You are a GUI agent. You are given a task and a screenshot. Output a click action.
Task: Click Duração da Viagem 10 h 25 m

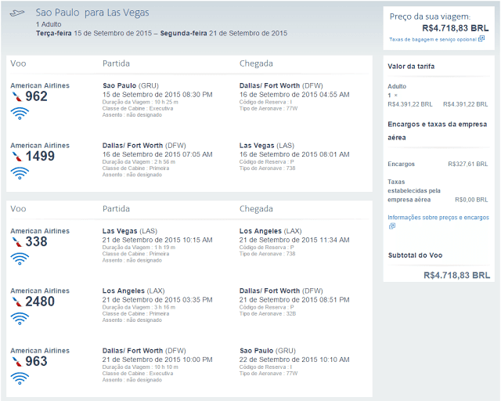pos(140,103)
